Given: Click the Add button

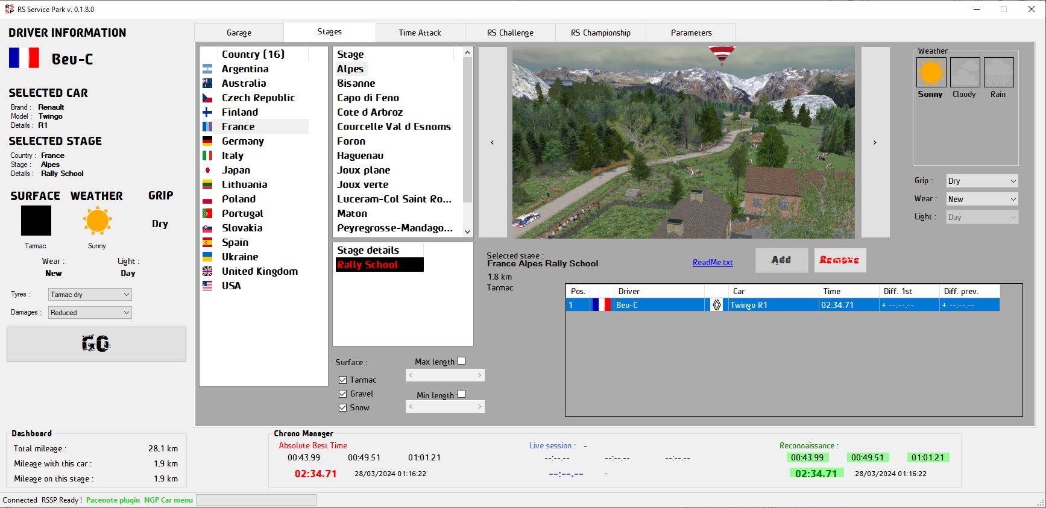Looking at the screenshot, I should click(x=781, y=260).
